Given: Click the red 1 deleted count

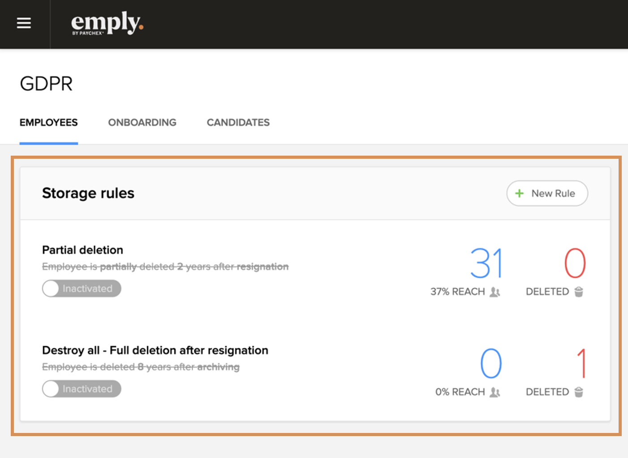Looking at the screenshot, I should tap(581, 364).
